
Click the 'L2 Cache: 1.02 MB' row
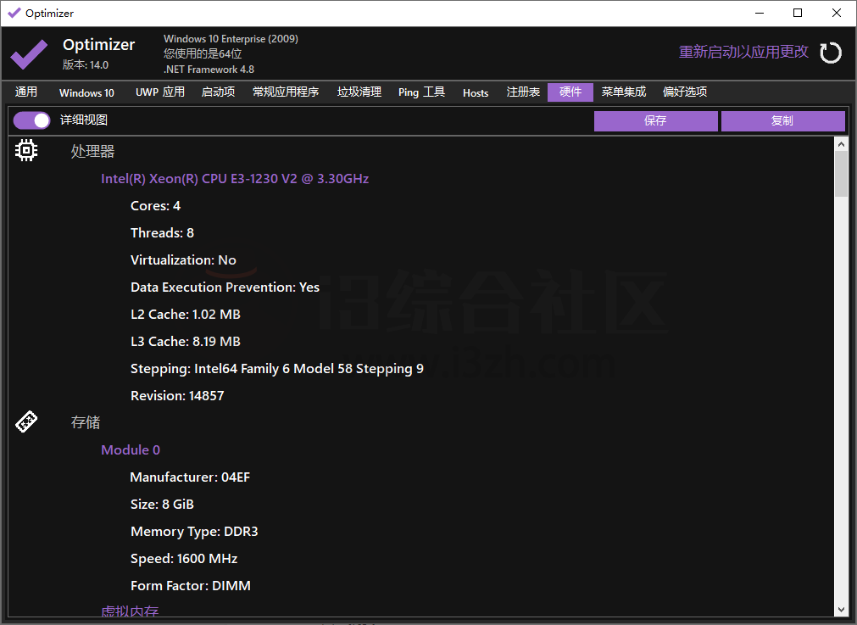pos(186,315)
